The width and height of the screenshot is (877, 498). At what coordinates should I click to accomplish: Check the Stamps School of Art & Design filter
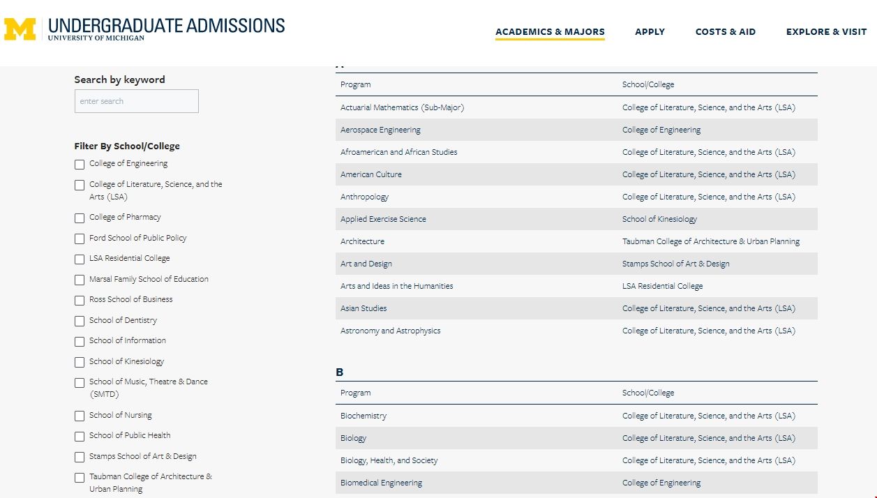tap(80, 458)
